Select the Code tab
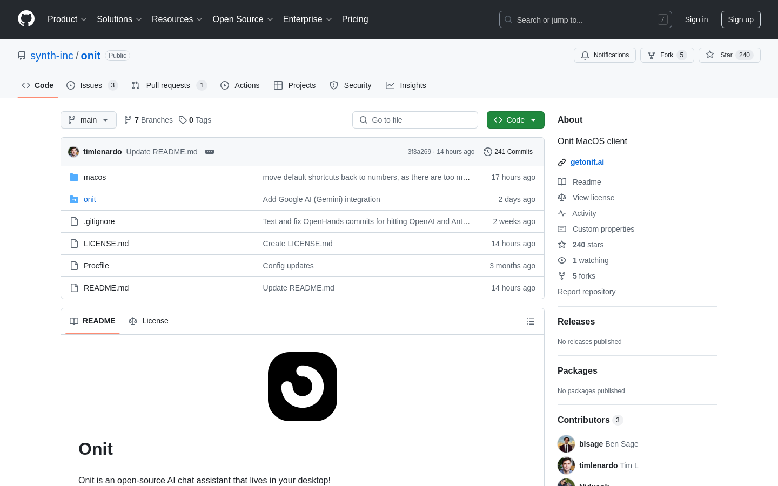 (38, 85)
